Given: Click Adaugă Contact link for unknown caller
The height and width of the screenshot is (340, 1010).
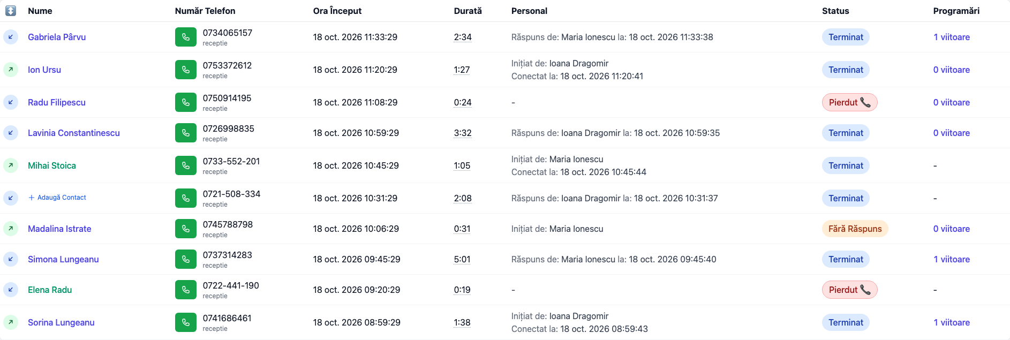Looking at the screenshot, I should tap(57, 198).
